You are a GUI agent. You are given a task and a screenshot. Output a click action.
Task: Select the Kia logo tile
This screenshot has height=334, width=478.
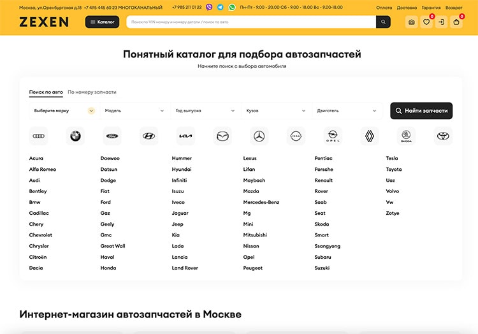(x=185, y=136)
